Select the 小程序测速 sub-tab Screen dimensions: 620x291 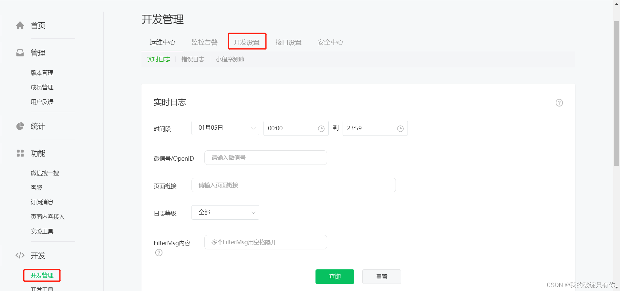[230, 59]
